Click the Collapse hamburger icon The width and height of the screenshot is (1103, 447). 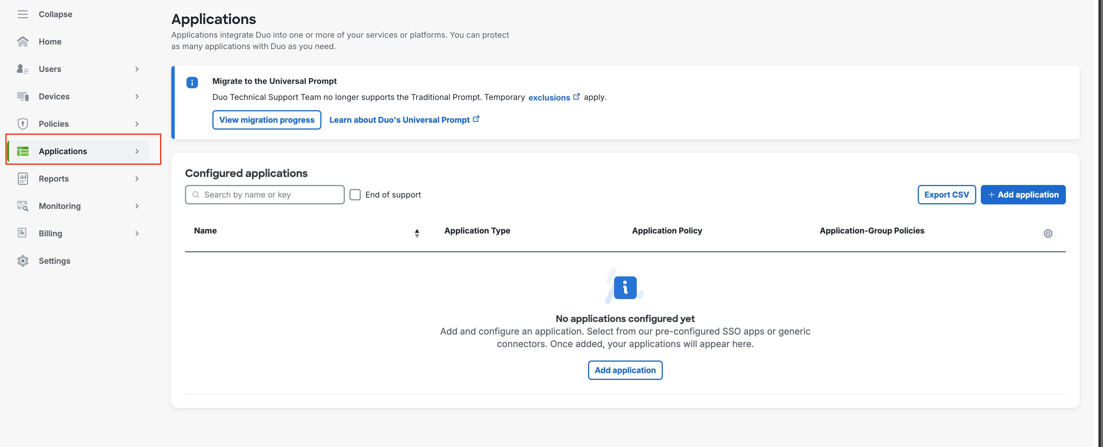click(x=23, y=14)
